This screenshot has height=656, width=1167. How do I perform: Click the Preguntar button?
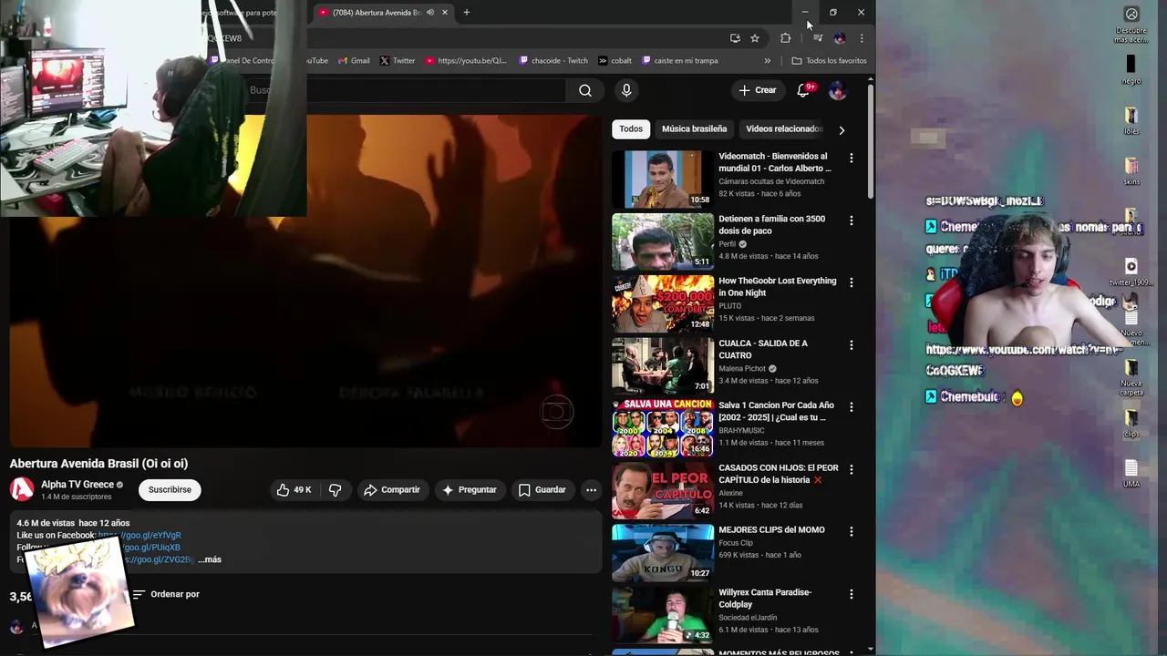tap(469, 490)
